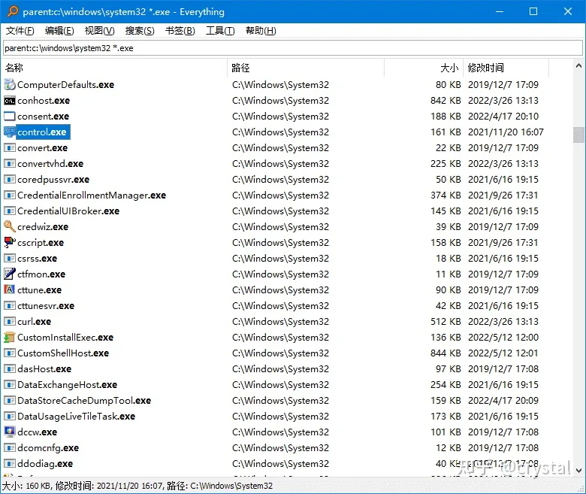
Task: Open the 帮助(H) menu
Action: tap(261, 31)
